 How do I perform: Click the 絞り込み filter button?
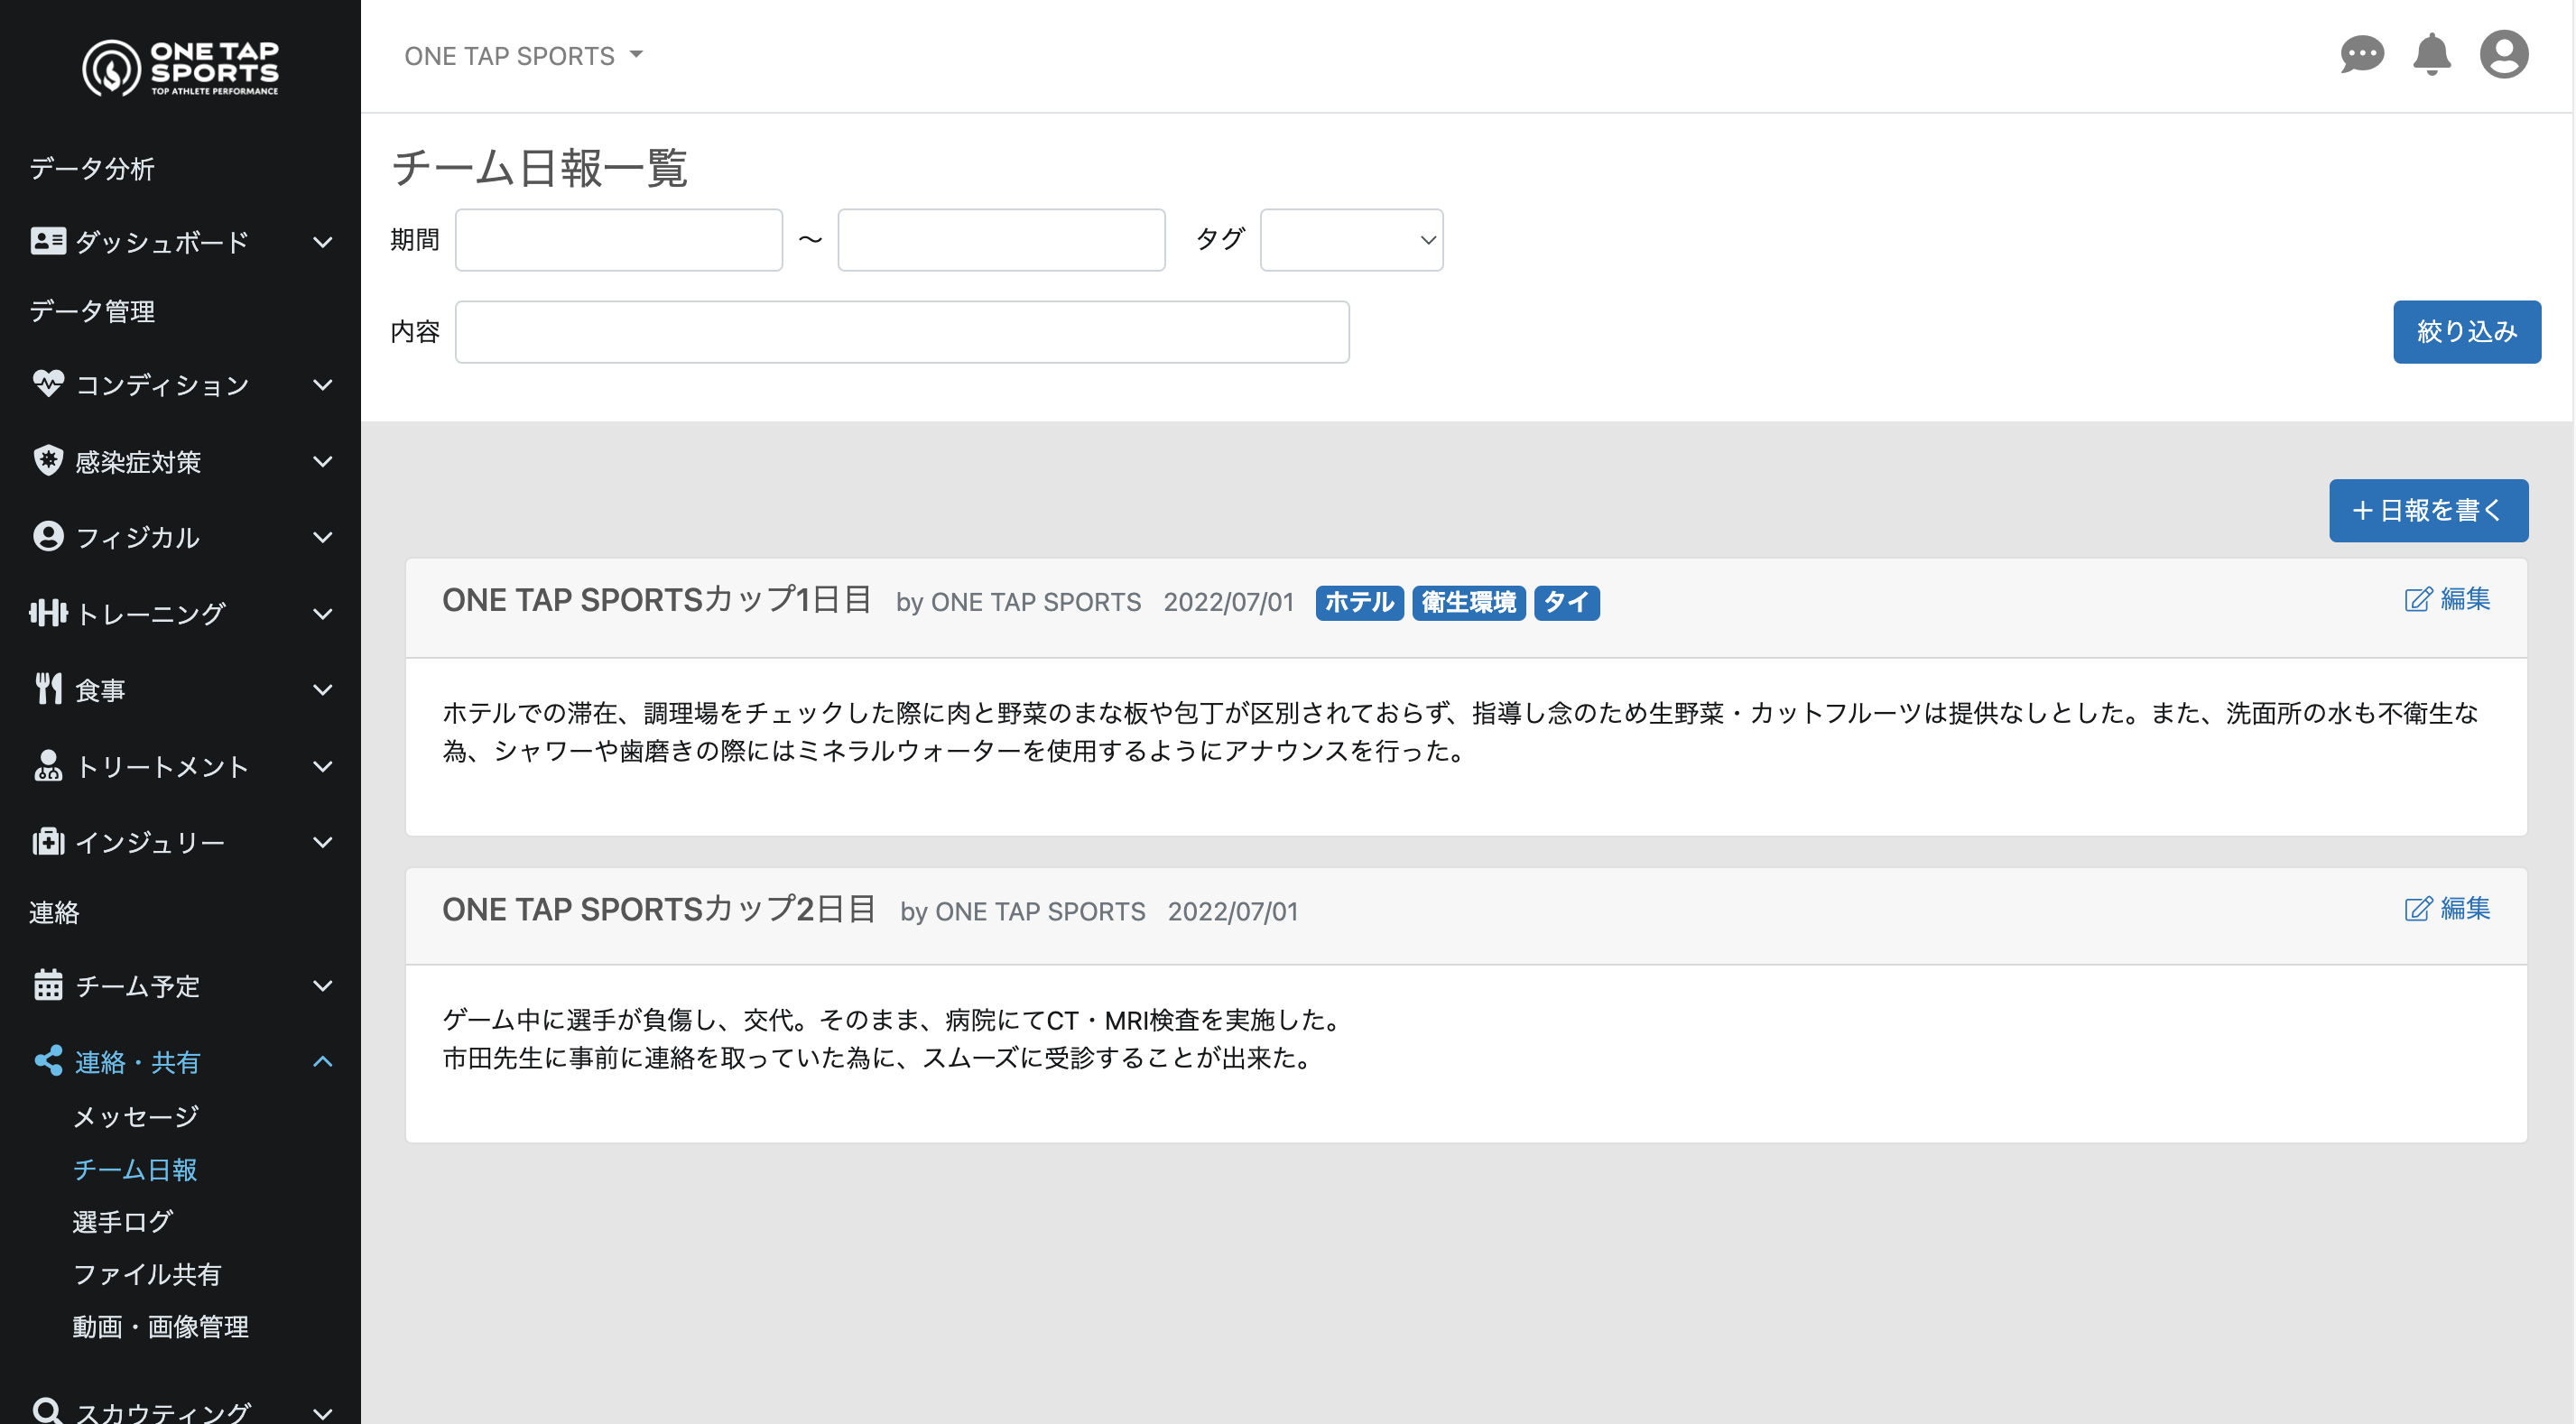2466,331
